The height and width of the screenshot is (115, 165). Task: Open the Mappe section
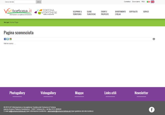[x=79, y=93]
